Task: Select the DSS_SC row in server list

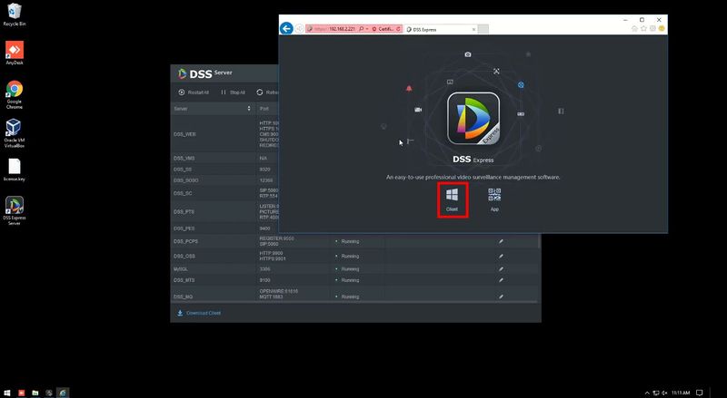Action: tap(224, 193)
